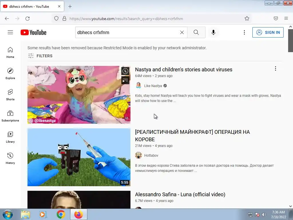Expand the FILTERS options

[x=40, y=56]
